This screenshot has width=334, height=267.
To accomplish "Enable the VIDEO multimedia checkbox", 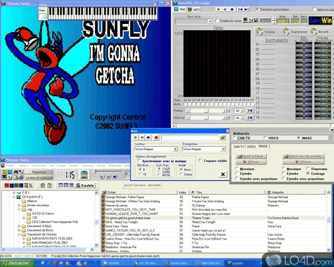I will coord(265,138).
